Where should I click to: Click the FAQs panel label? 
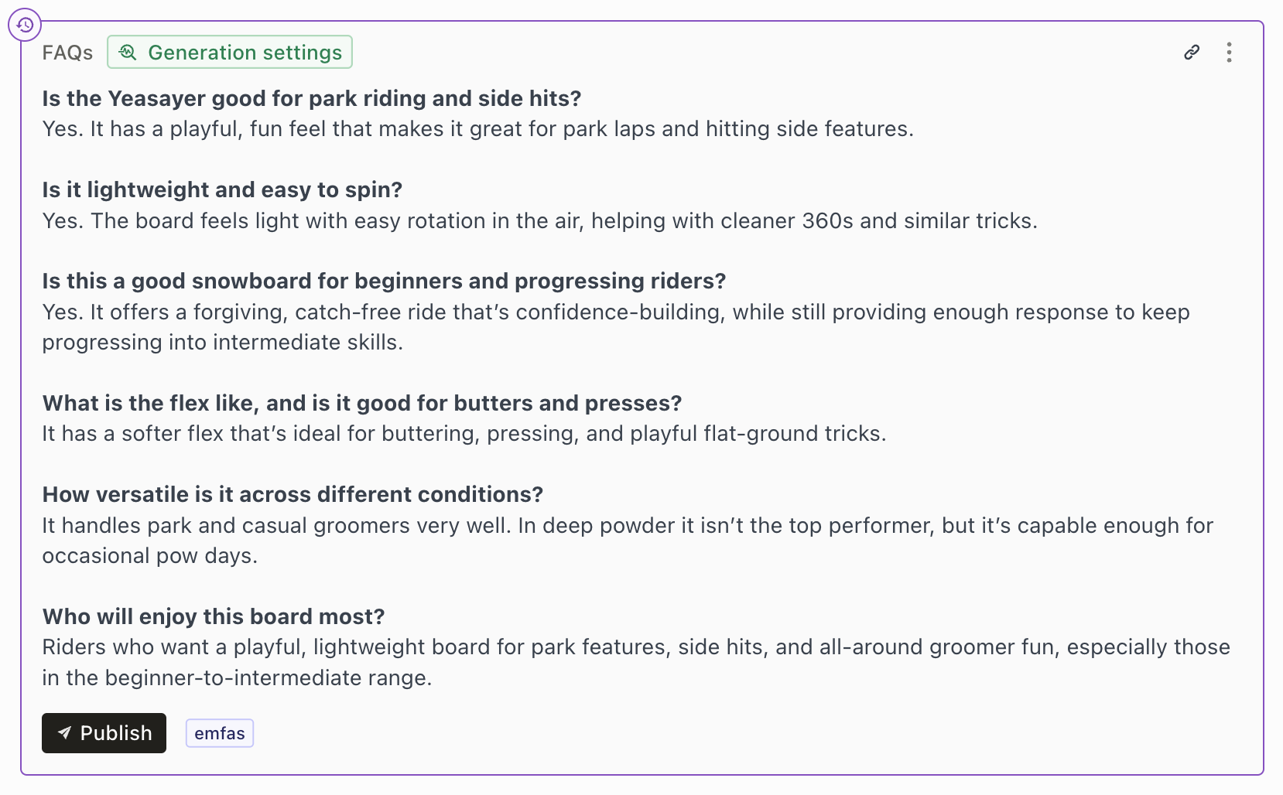67,52
